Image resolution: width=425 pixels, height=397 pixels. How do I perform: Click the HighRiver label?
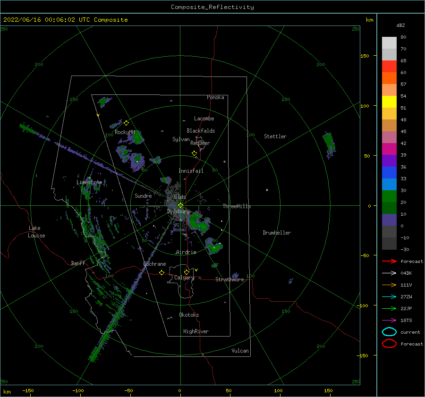(196, 331)
